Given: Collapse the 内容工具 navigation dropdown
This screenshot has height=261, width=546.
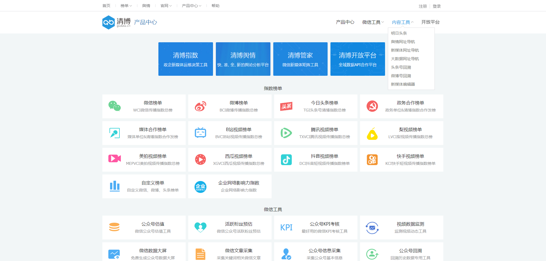Looking at the screenshot, I should tap(403, 22).
